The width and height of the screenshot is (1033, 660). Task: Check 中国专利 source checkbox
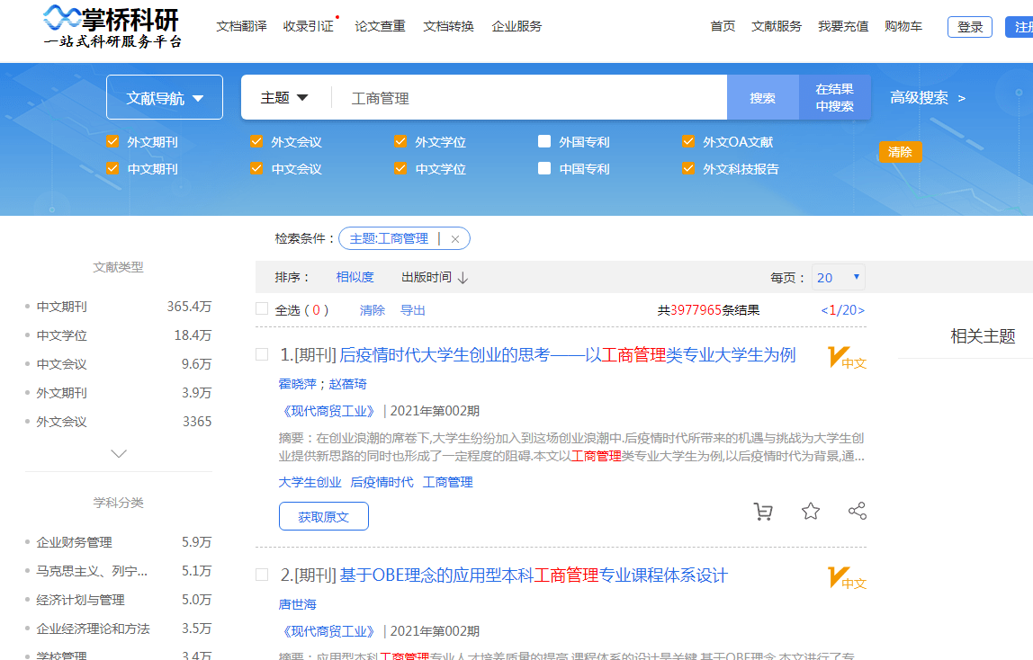tap(544, 168)
